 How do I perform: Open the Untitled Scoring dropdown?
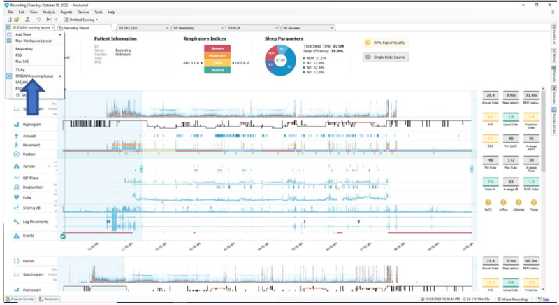81,20
